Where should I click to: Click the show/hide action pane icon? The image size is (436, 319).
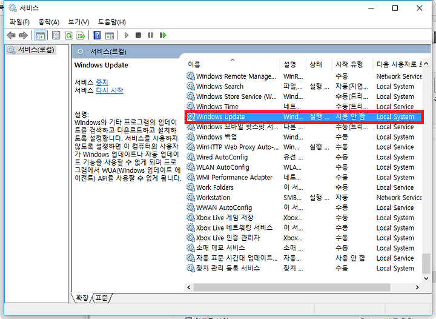pos(110,35)
